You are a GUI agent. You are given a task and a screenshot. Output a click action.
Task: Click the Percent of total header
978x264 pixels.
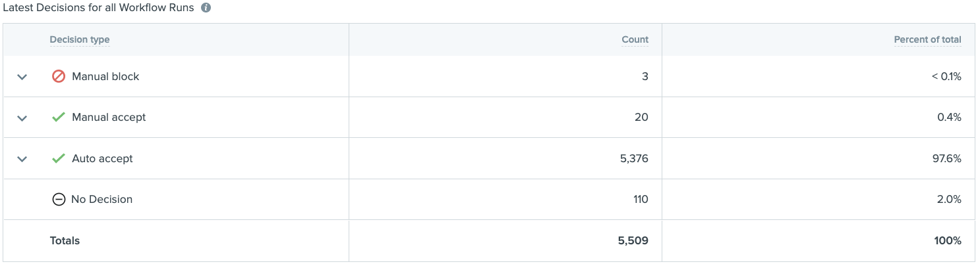tap(927, 39)
